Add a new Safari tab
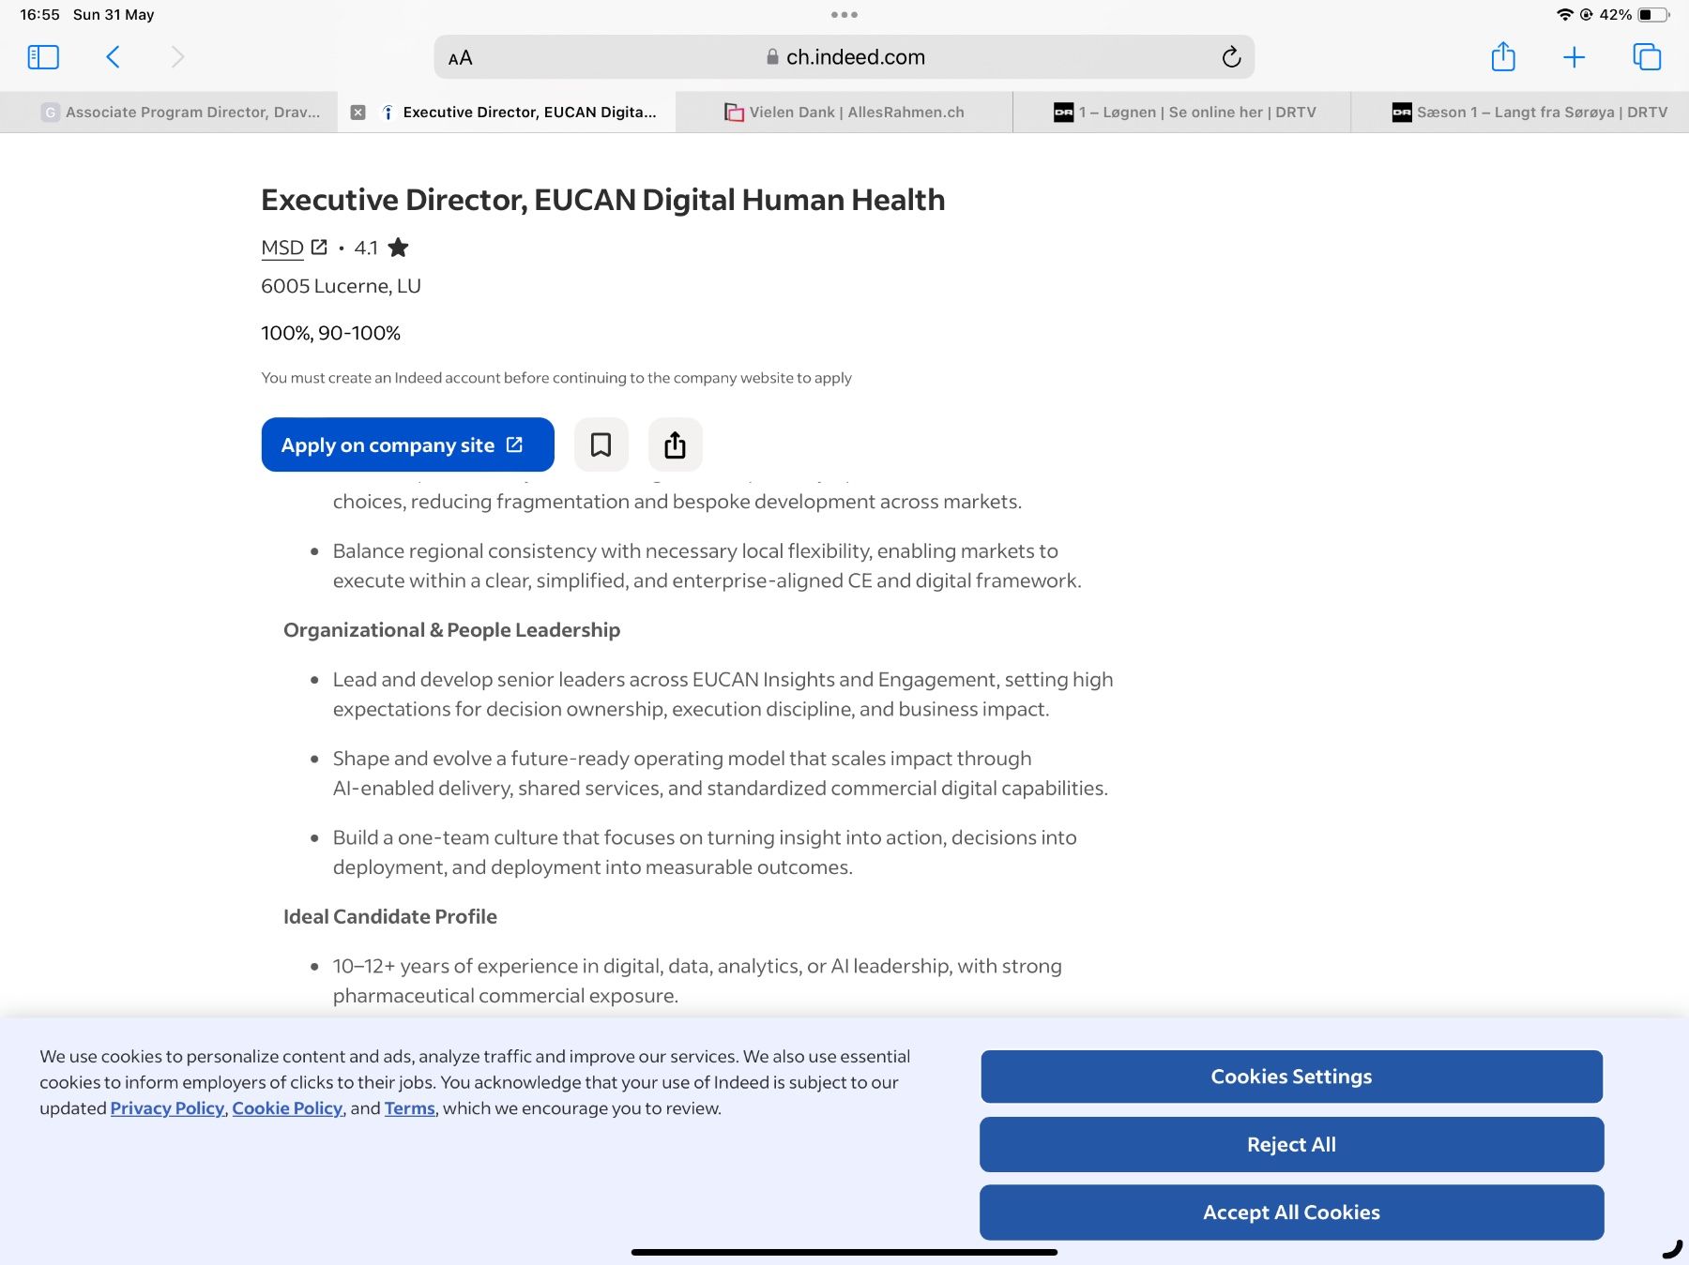Image resolution: width=1689 pixels, height=1265 pixels. coord(1574,57)
